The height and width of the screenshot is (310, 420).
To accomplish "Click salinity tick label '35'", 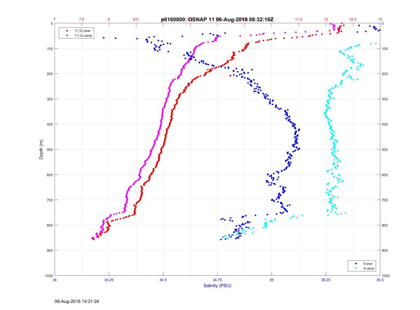I will coord(272,280).
